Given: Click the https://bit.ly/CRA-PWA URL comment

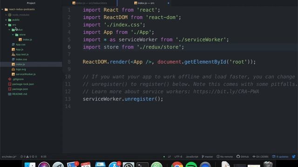Looking at the screenshot, I should click(x=226, y=92).
